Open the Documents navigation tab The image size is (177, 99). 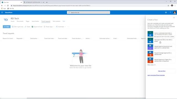(20, 21)
